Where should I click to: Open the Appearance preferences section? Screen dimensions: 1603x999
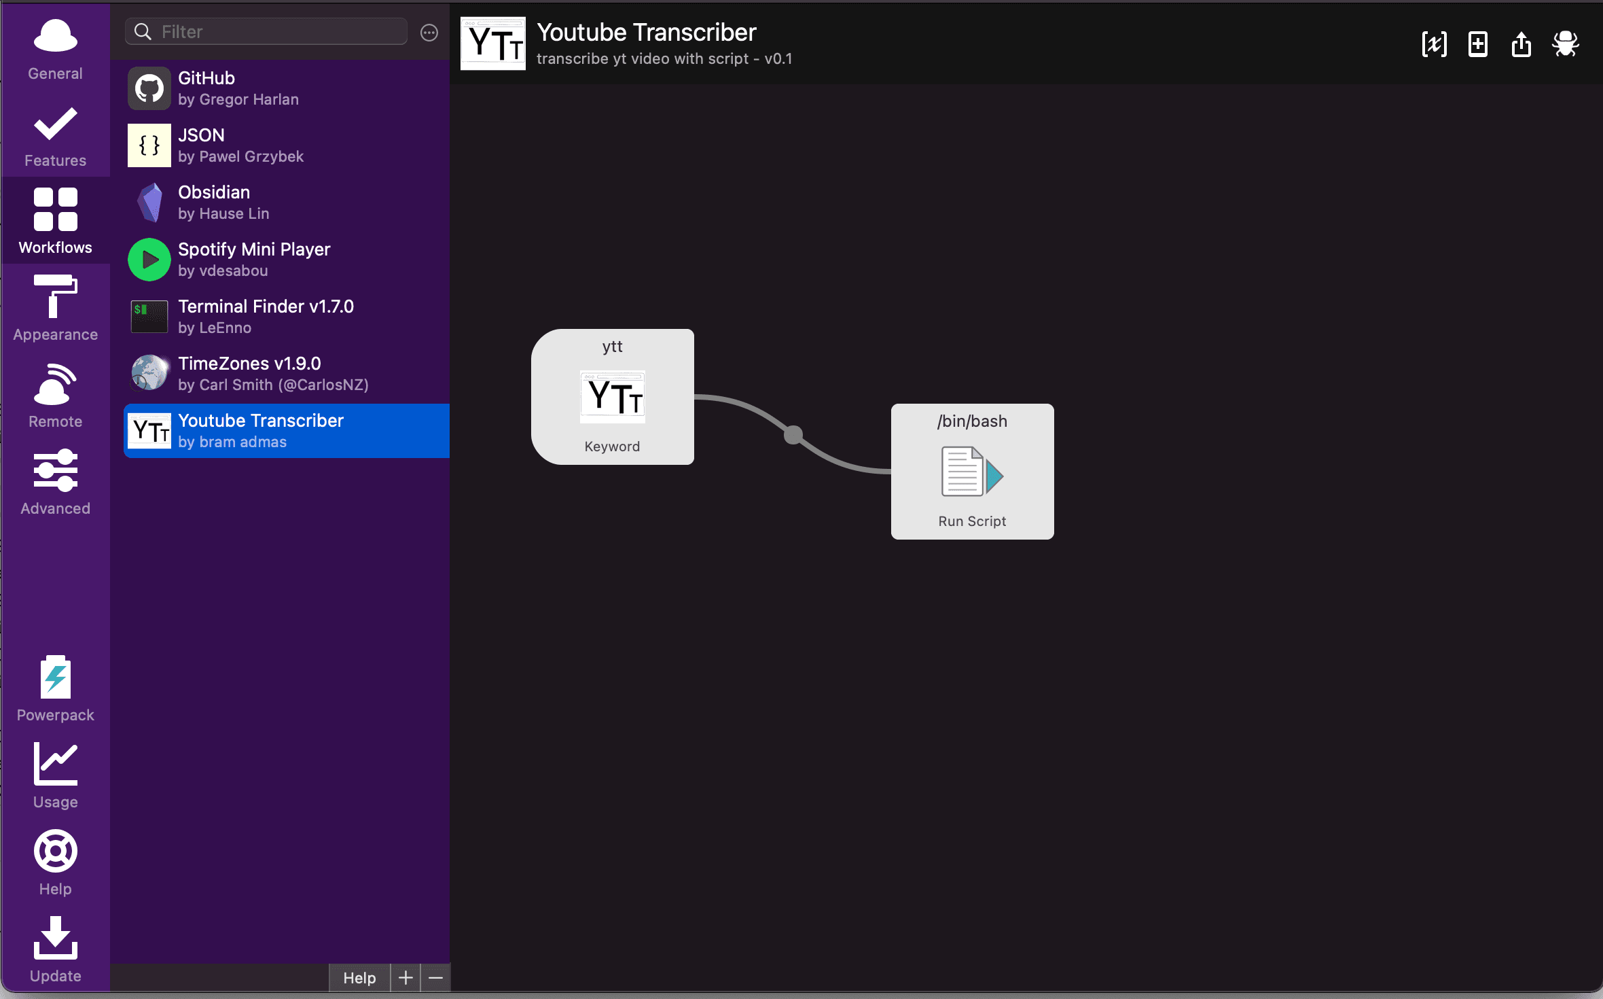pos(55,309)
